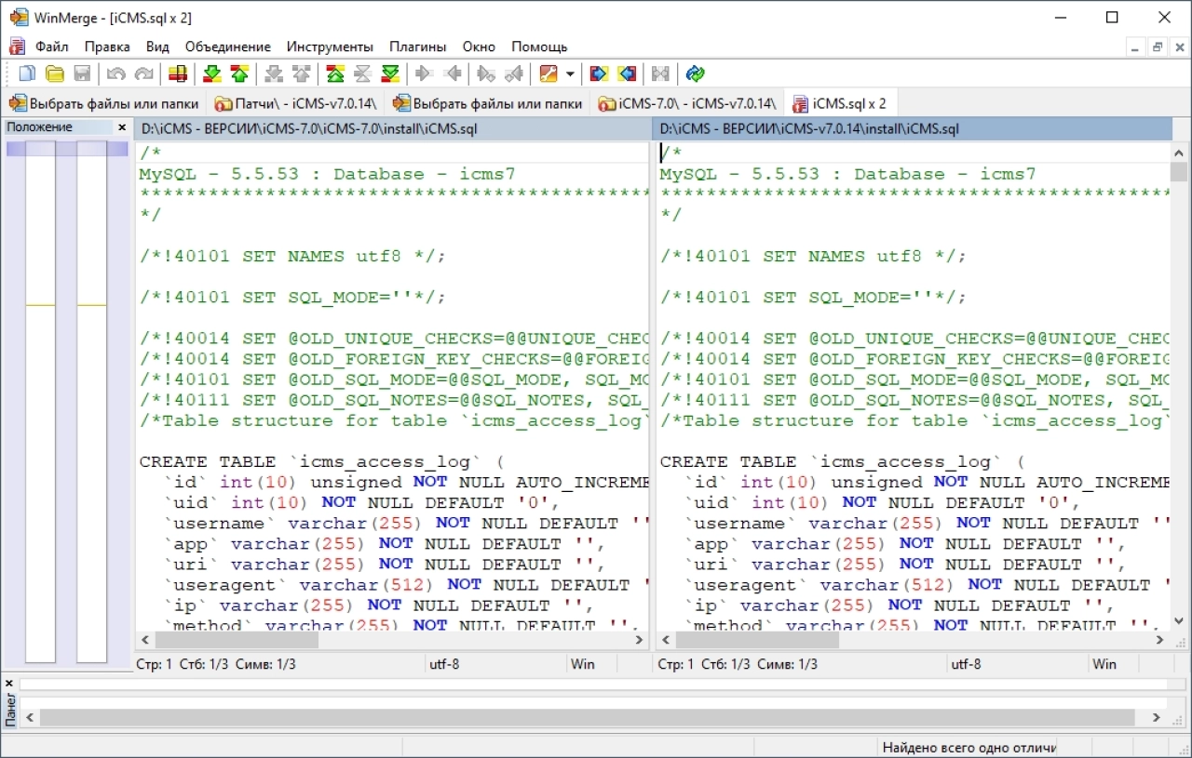Screen dimensions: 1192x758
Task: Copy all differences to the left
Action: click(x=627, y=73)
